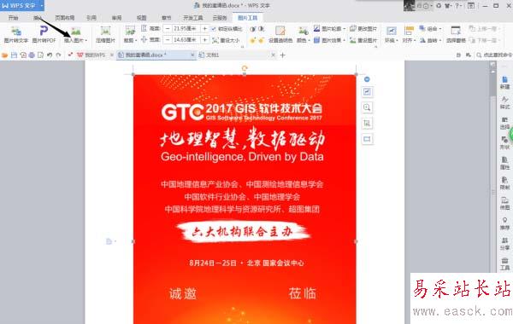Click the open folder icon in quick toolbar
This screenshot has height=324, width=513.
pos(4,55)
